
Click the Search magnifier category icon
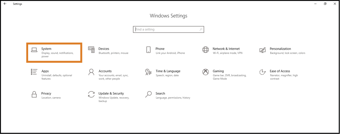[x=148, y=95]
